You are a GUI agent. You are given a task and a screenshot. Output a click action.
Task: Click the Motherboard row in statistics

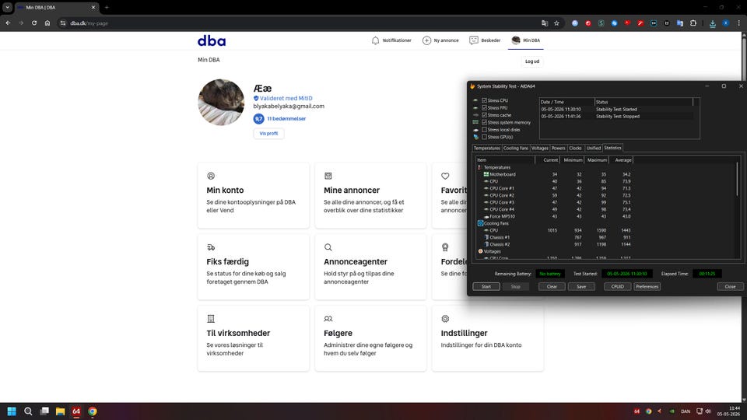pyautogui.click(x=555, y=174)
